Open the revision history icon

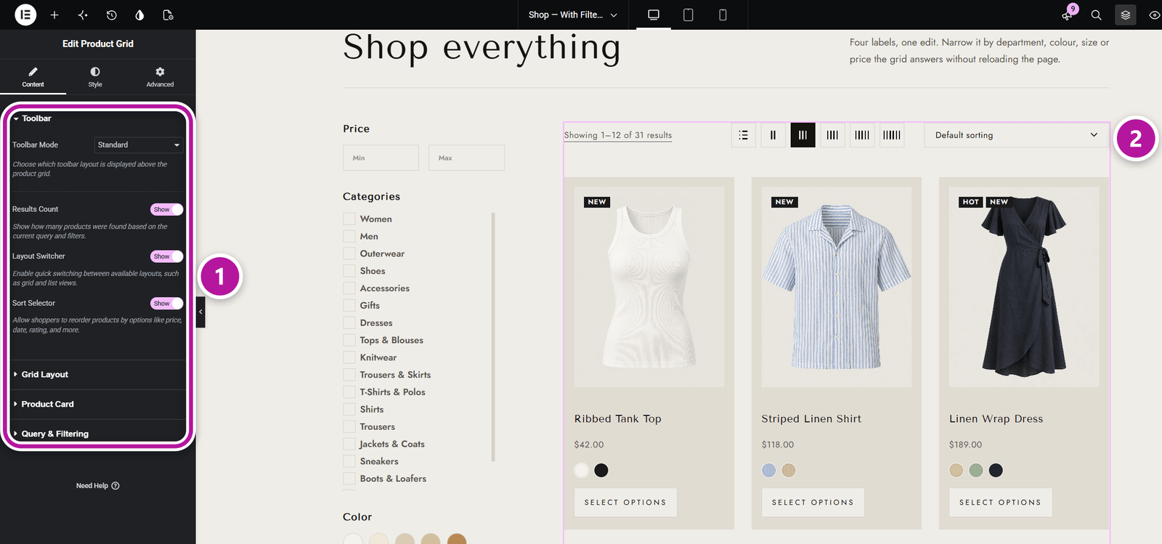111,15
